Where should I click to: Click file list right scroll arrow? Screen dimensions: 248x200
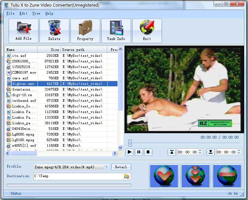pyautogui.click(x=115, y=153)
